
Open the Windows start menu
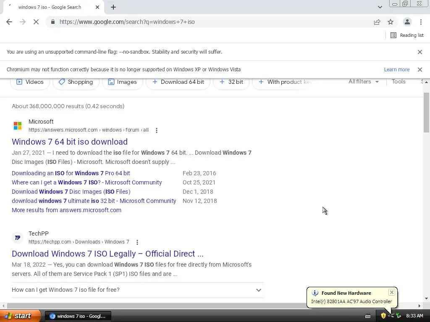[20, 316]
